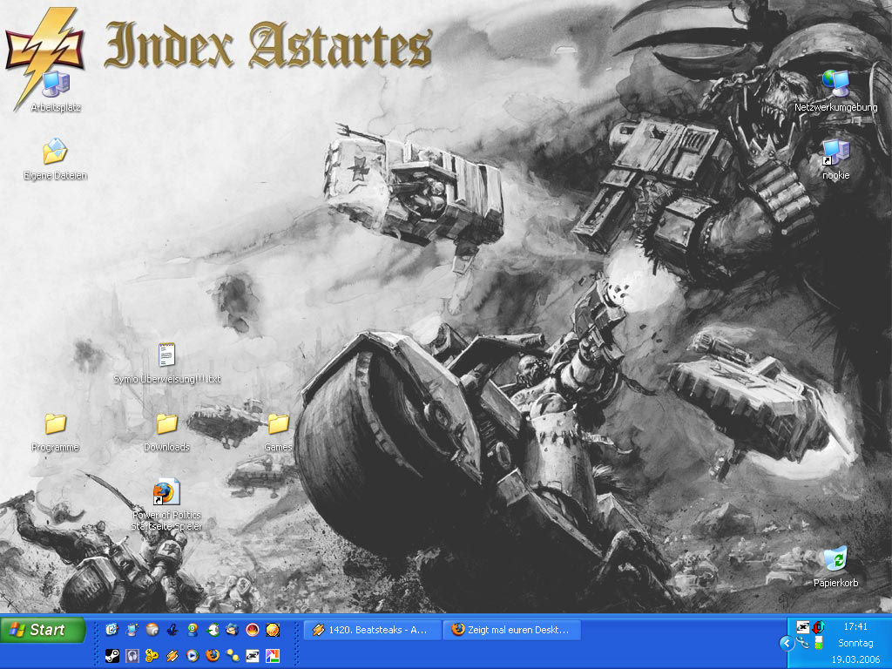Image resolution: width=892 pixels, height=669 pixels.
Task: Launch Steam from quick launch
Action: 112,656
